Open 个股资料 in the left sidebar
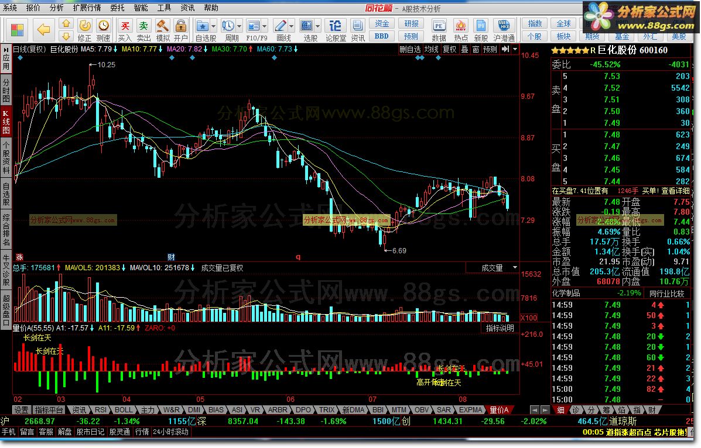The width and height of the screenshot is (701, 448). pos(6,157)
